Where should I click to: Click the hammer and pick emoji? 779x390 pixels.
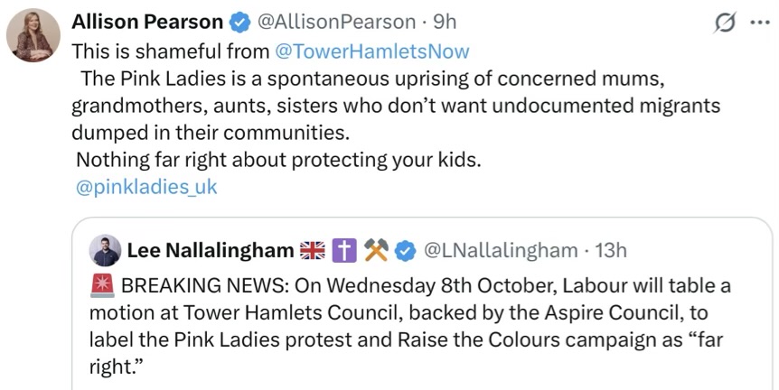point(376,250)
